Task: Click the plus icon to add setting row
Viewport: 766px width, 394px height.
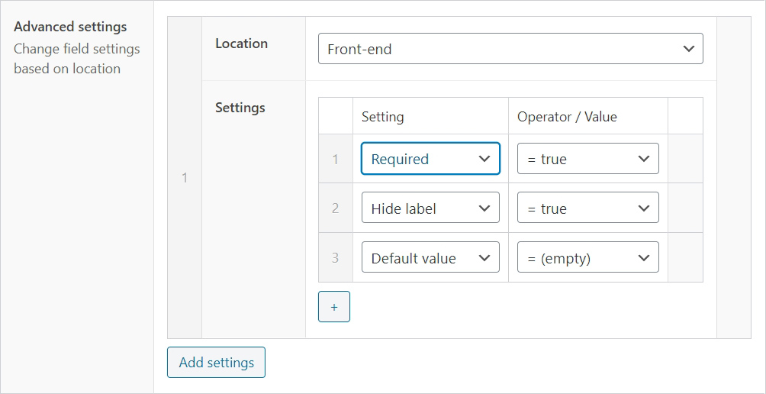Action: point(333,306)
